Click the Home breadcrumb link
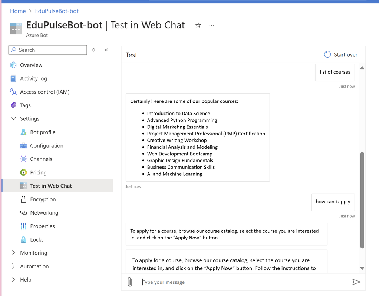This screenshot has height=296, width=379. [x=18, y=11]
